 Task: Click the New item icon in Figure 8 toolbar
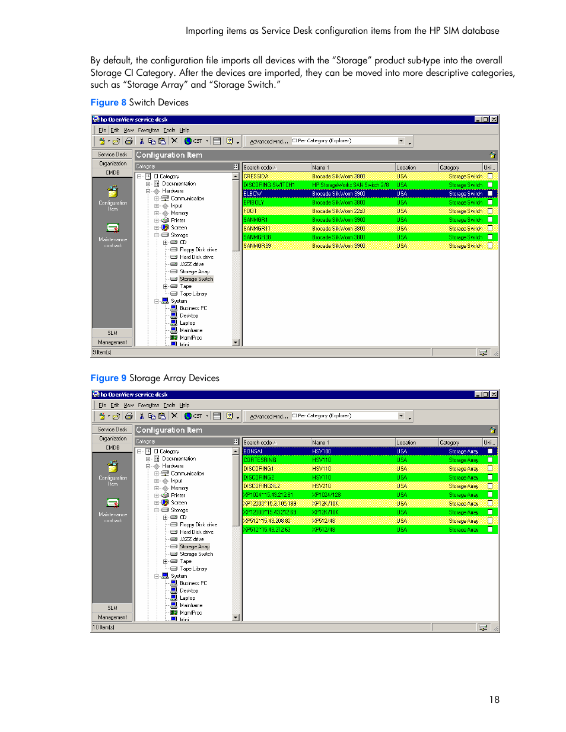coord(102,141)
